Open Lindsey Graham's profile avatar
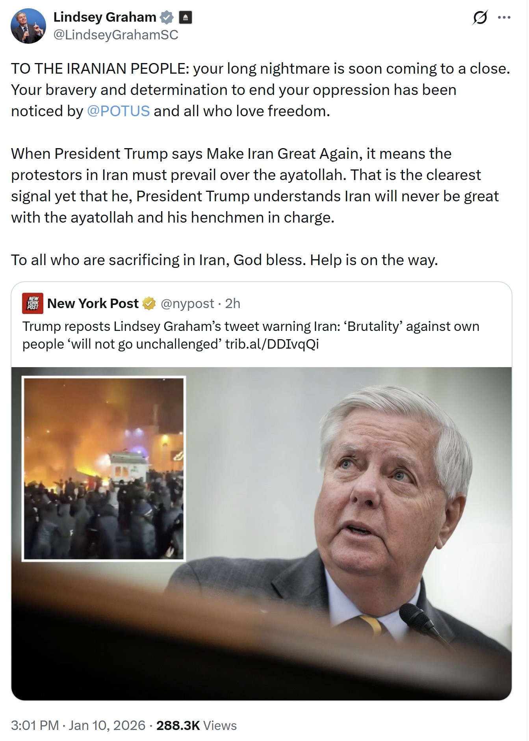 [28, 26]
